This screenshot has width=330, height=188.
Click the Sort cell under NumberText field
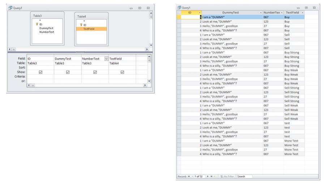[x=95, y=68]
